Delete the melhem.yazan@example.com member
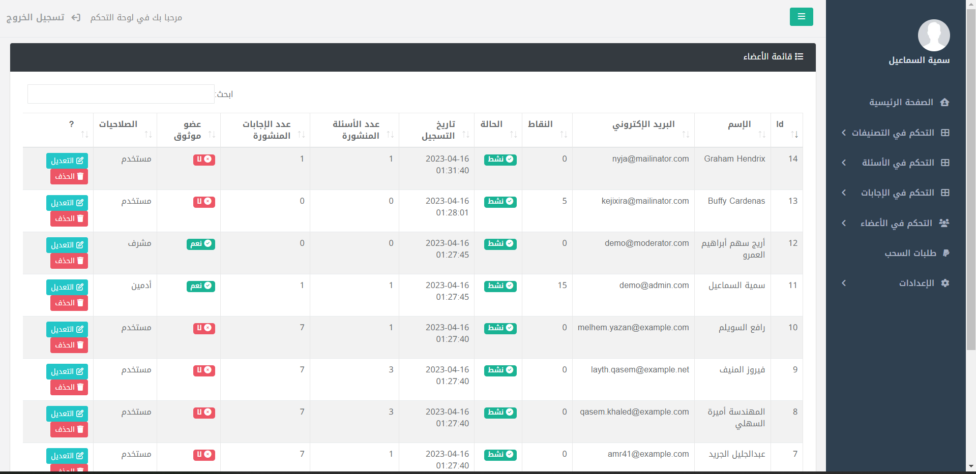Image resolution: width=976 pixels, height=474 pixels. pos(69,345)
